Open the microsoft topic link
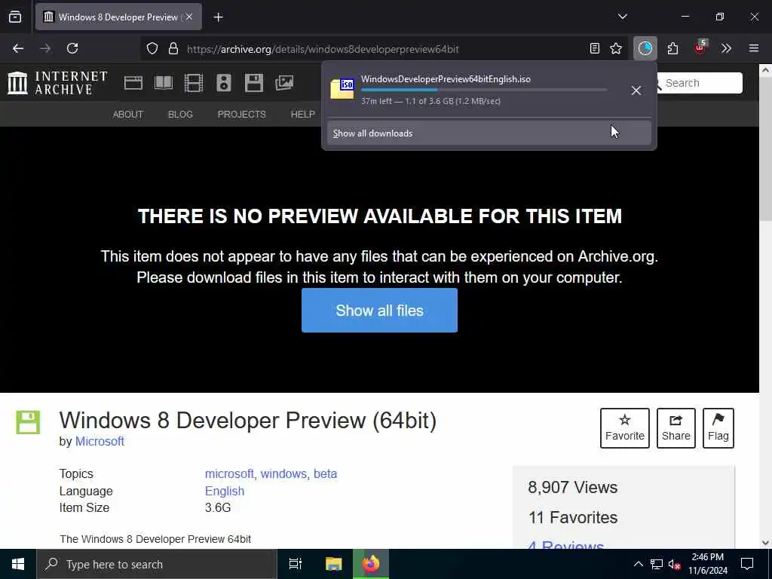 coord(229,473)
